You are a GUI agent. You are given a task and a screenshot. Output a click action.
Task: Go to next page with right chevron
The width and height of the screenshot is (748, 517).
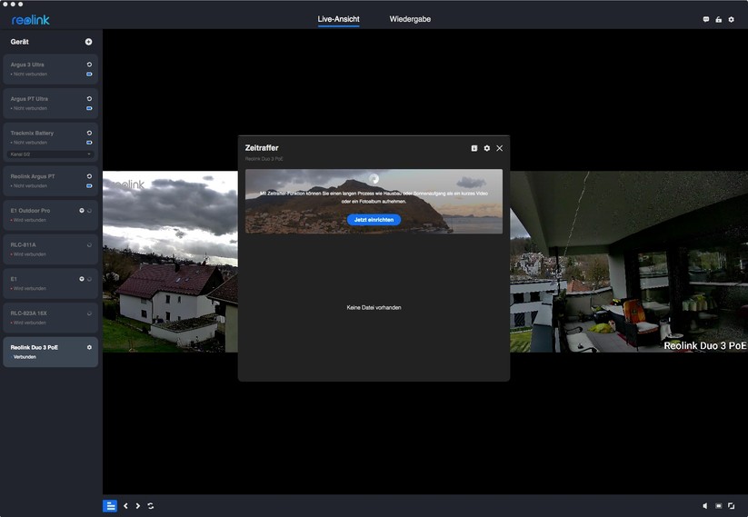(137, 506)
